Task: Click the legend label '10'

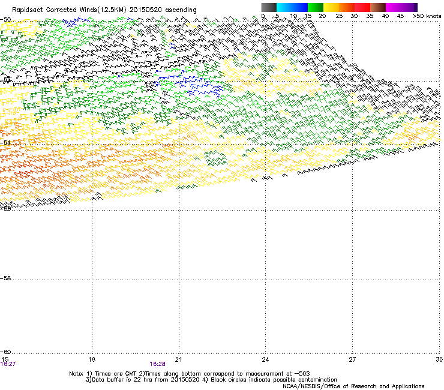Action: tap(293, 16)
